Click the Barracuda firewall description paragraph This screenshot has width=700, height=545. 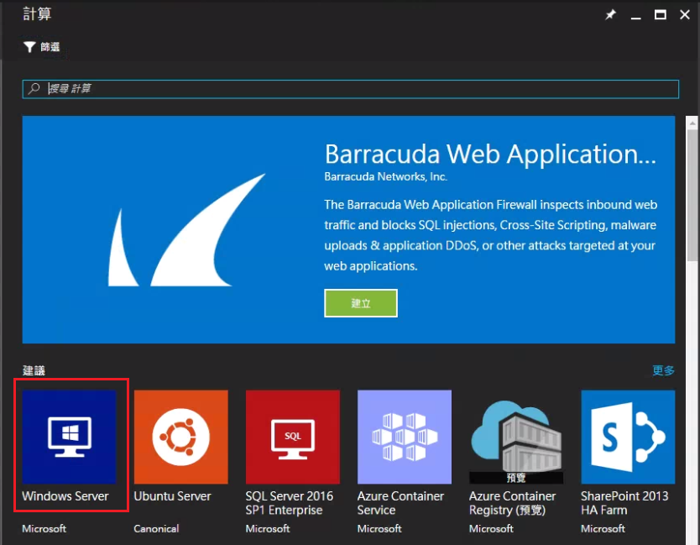point(490,235)
